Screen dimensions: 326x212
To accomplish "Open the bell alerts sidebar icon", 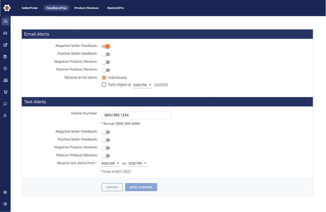I will tap(5, 116).
